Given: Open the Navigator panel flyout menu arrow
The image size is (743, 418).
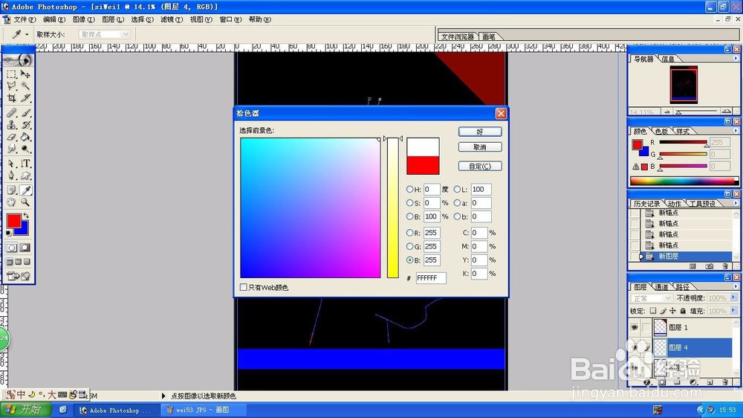Looking at the screenshot, I should [x=736, y=58].
